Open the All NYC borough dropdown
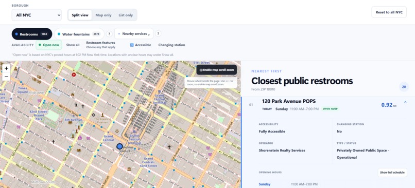 tap(37, 15)
